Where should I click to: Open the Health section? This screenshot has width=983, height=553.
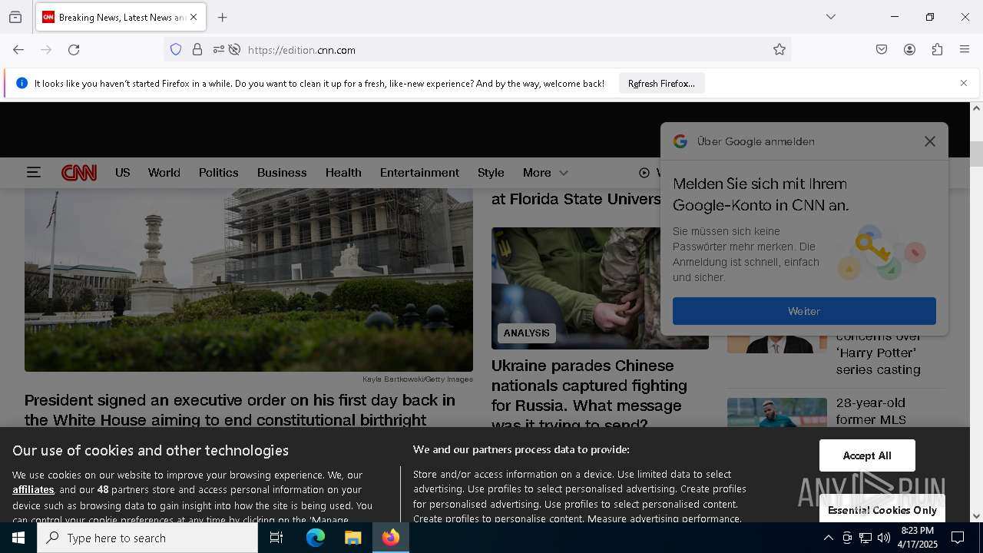(x=343, y=173)
